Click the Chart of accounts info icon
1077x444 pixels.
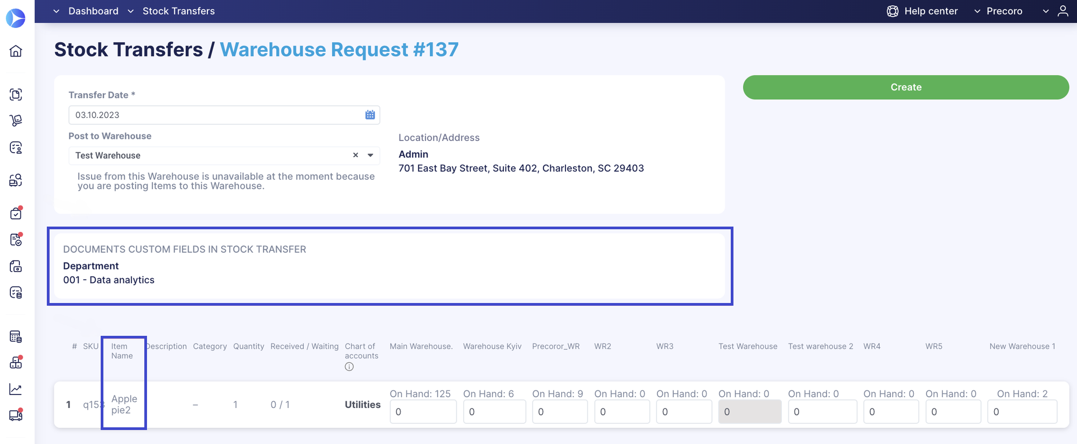(349, 367)
